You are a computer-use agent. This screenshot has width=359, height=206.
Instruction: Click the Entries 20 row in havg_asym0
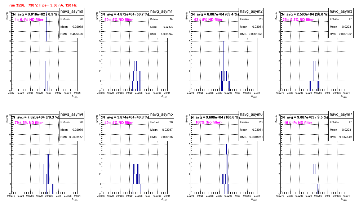tap(72, 19)
